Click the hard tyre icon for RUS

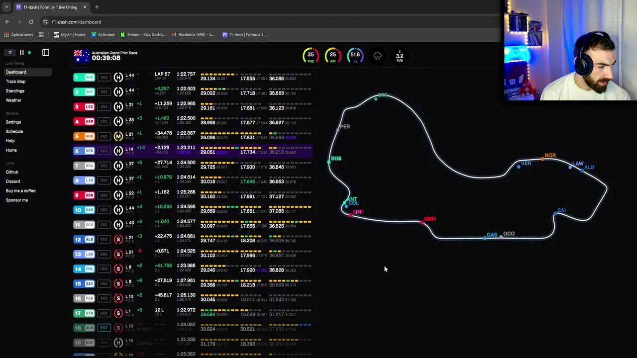pyautogui.click(x=118, y=77)
